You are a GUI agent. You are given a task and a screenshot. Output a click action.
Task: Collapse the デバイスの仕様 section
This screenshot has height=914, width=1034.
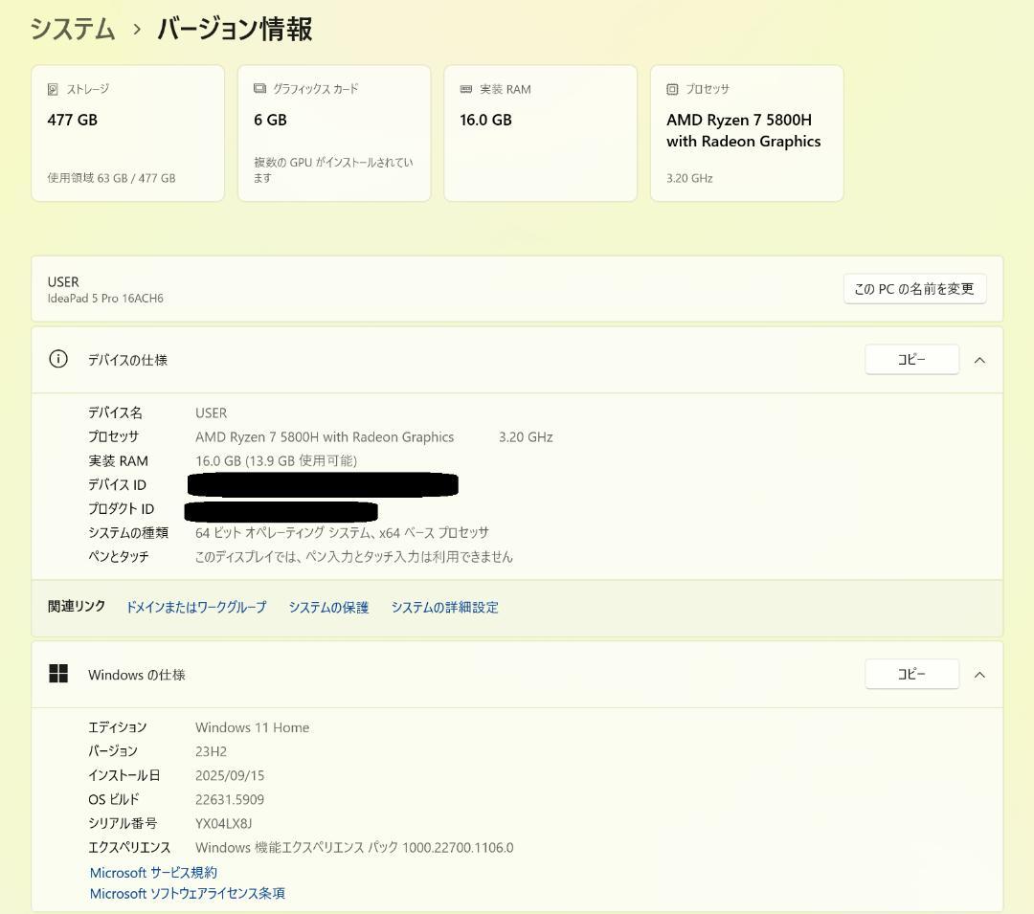click(979, 359)
